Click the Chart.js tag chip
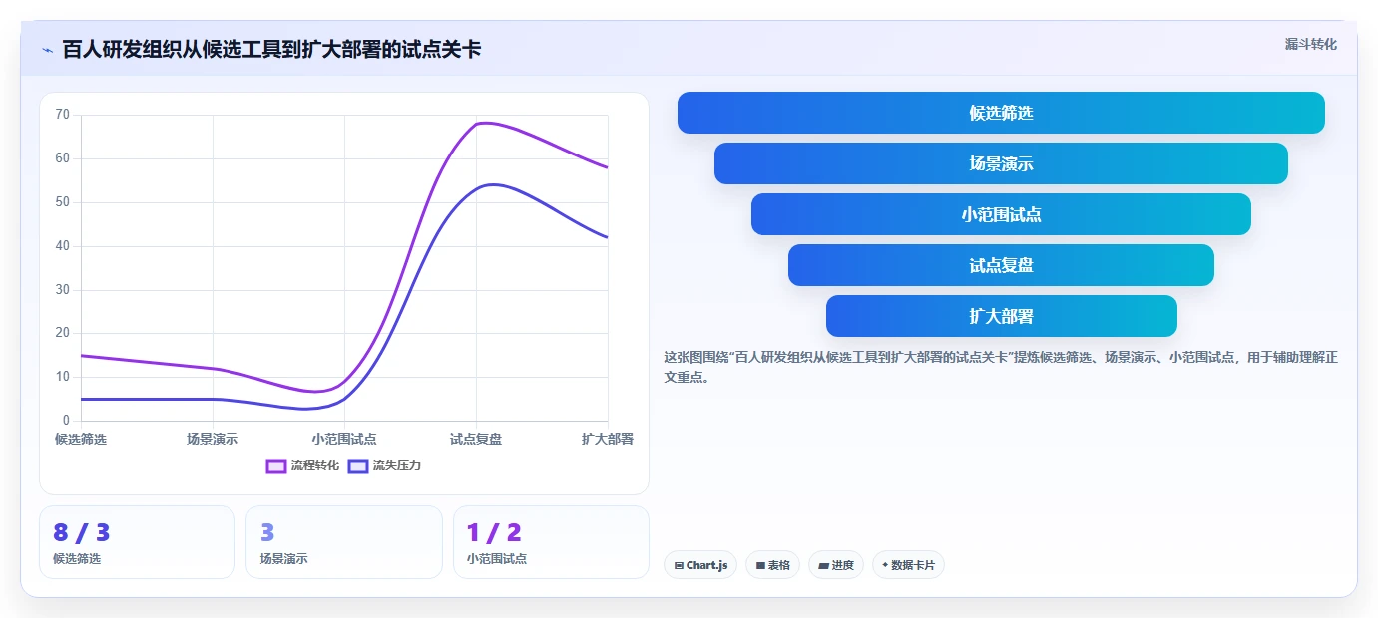 pos(700,565)
